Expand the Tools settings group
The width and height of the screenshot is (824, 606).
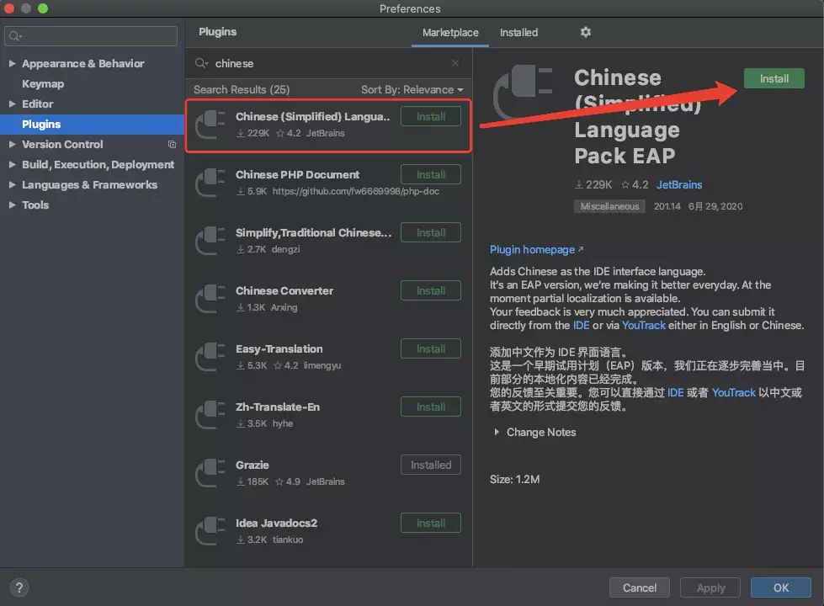click(12, 205)
